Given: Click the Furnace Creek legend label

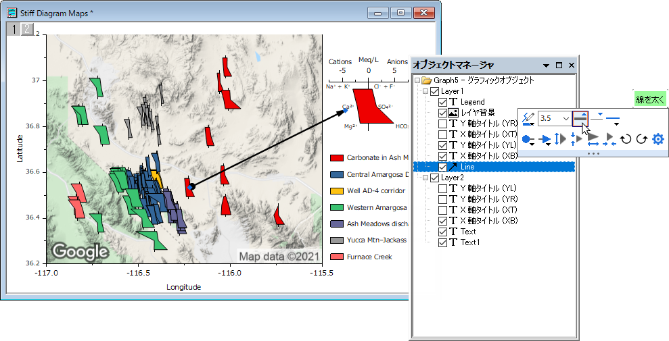Looking at the screenshot, I should [x=369, y=257].
